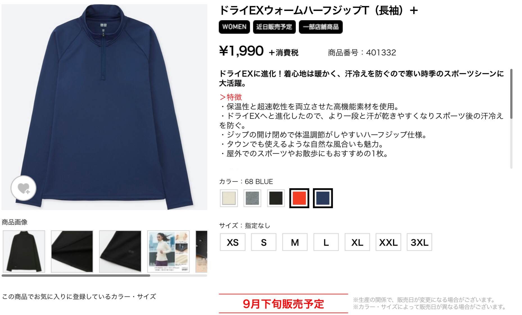Choose size XS
Screen dimensions: 522x315
pyautogui.click(x=232, y=242)
